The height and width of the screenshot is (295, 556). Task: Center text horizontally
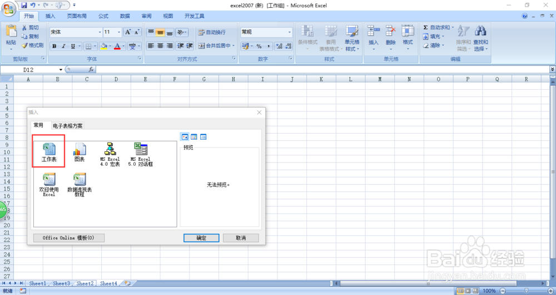pyautogui.click(x=160, y=46)
